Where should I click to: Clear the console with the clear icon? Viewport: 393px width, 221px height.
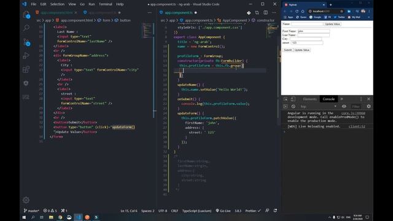[x=294, y=106]
